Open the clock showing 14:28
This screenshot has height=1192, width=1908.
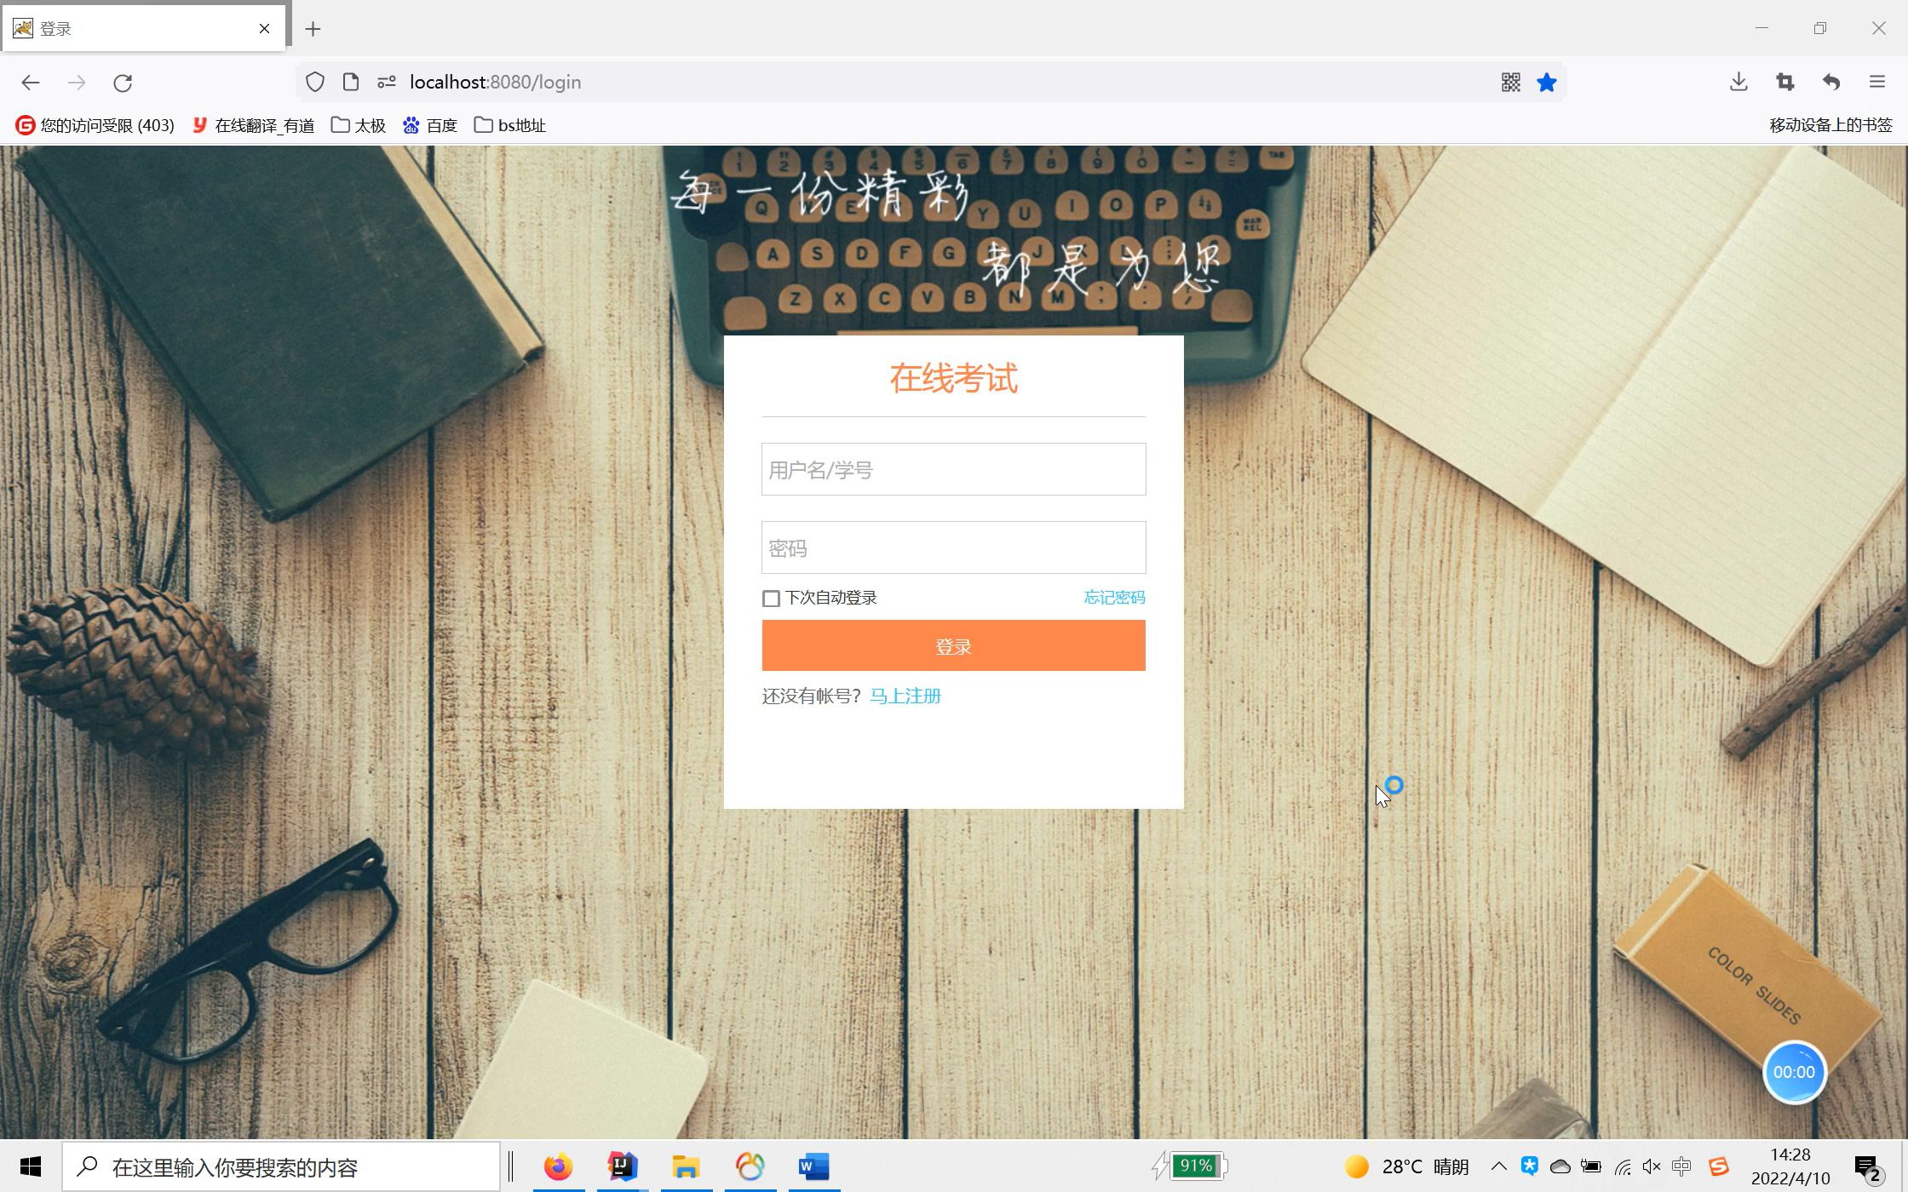tap(1790, 1166)
